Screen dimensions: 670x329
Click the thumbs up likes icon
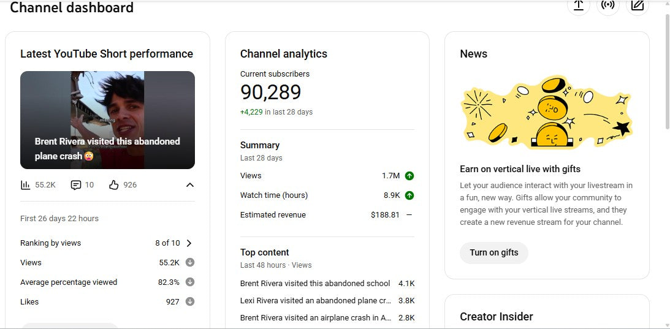tap(113, 185)
